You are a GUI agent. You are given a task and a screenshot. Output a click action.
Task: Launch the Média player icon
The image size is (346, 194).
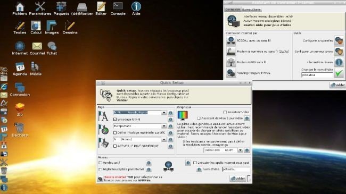click(36, 69)
